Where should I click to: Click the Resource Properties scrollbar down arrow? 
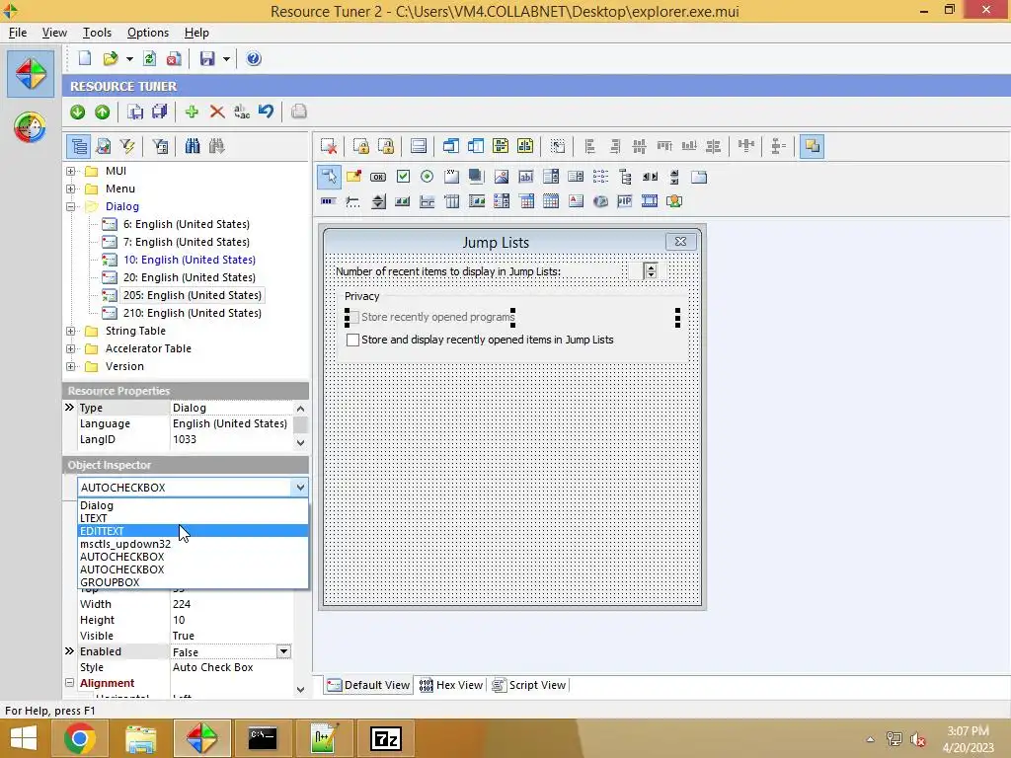coord(300,442)
